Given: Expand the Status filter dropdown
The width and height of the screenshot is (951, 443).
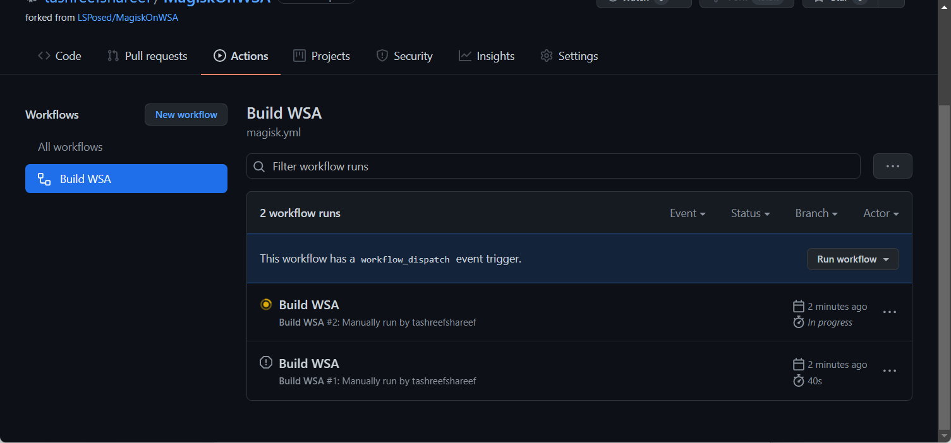Looking at the screenshot, I should (750, 213).
